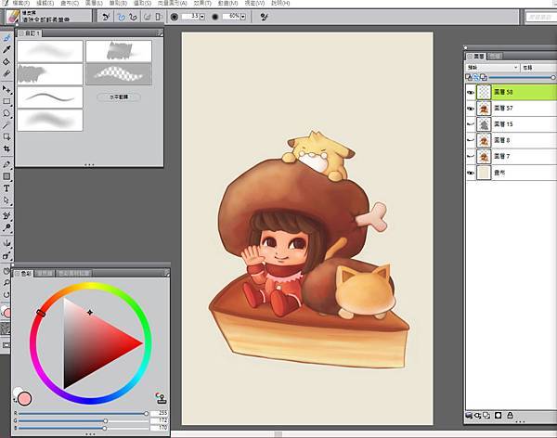Select the Cloner tool
This screenshot has width=557, height=438.
(x=6, y=215)
